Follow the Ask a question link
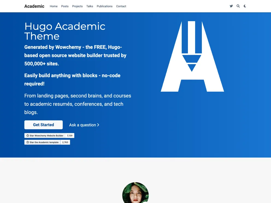The image size is (271, 203). 83,125
